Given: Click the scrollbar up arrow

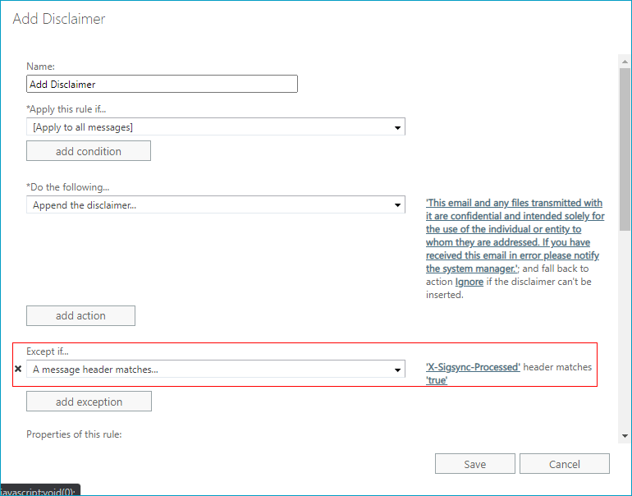Looking at the screenshot, I should (625, 61).
